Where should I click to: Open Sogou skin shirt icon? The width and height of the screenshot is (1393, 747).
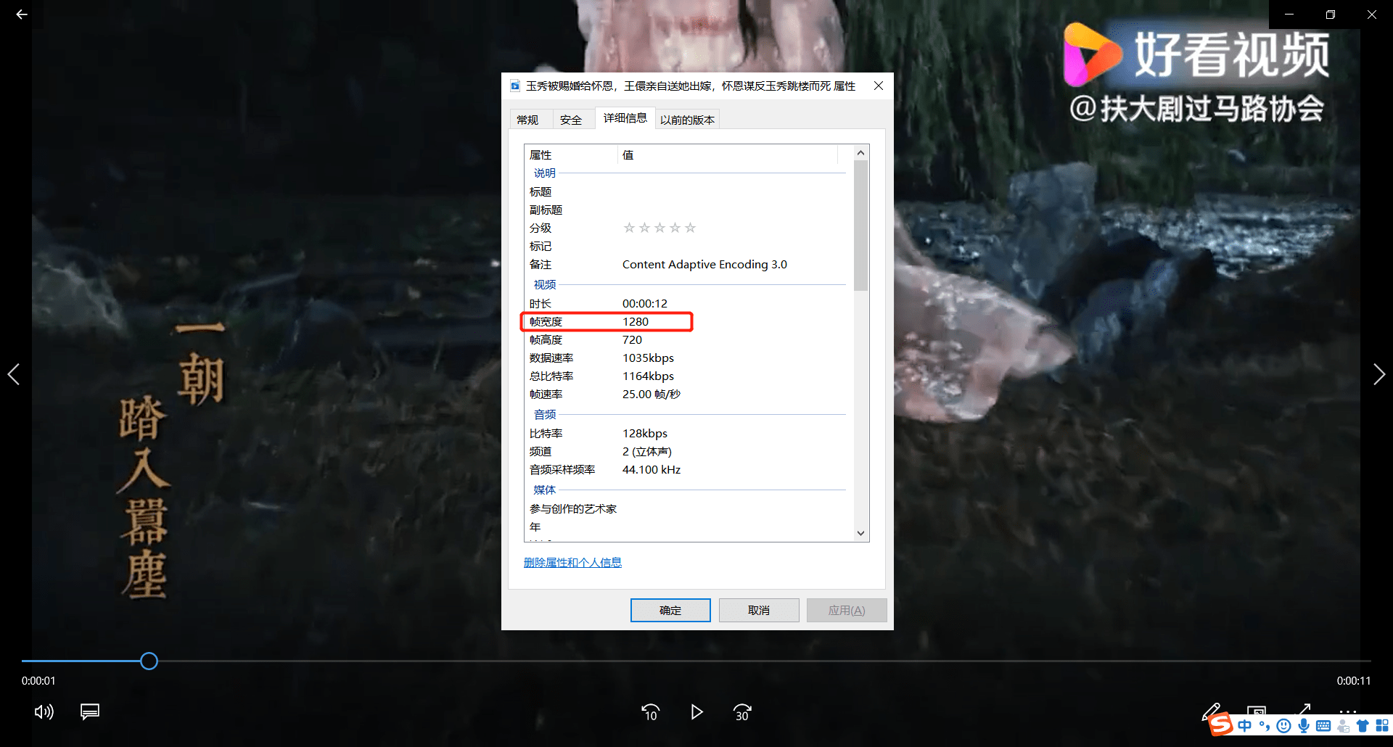point(1363,726)
